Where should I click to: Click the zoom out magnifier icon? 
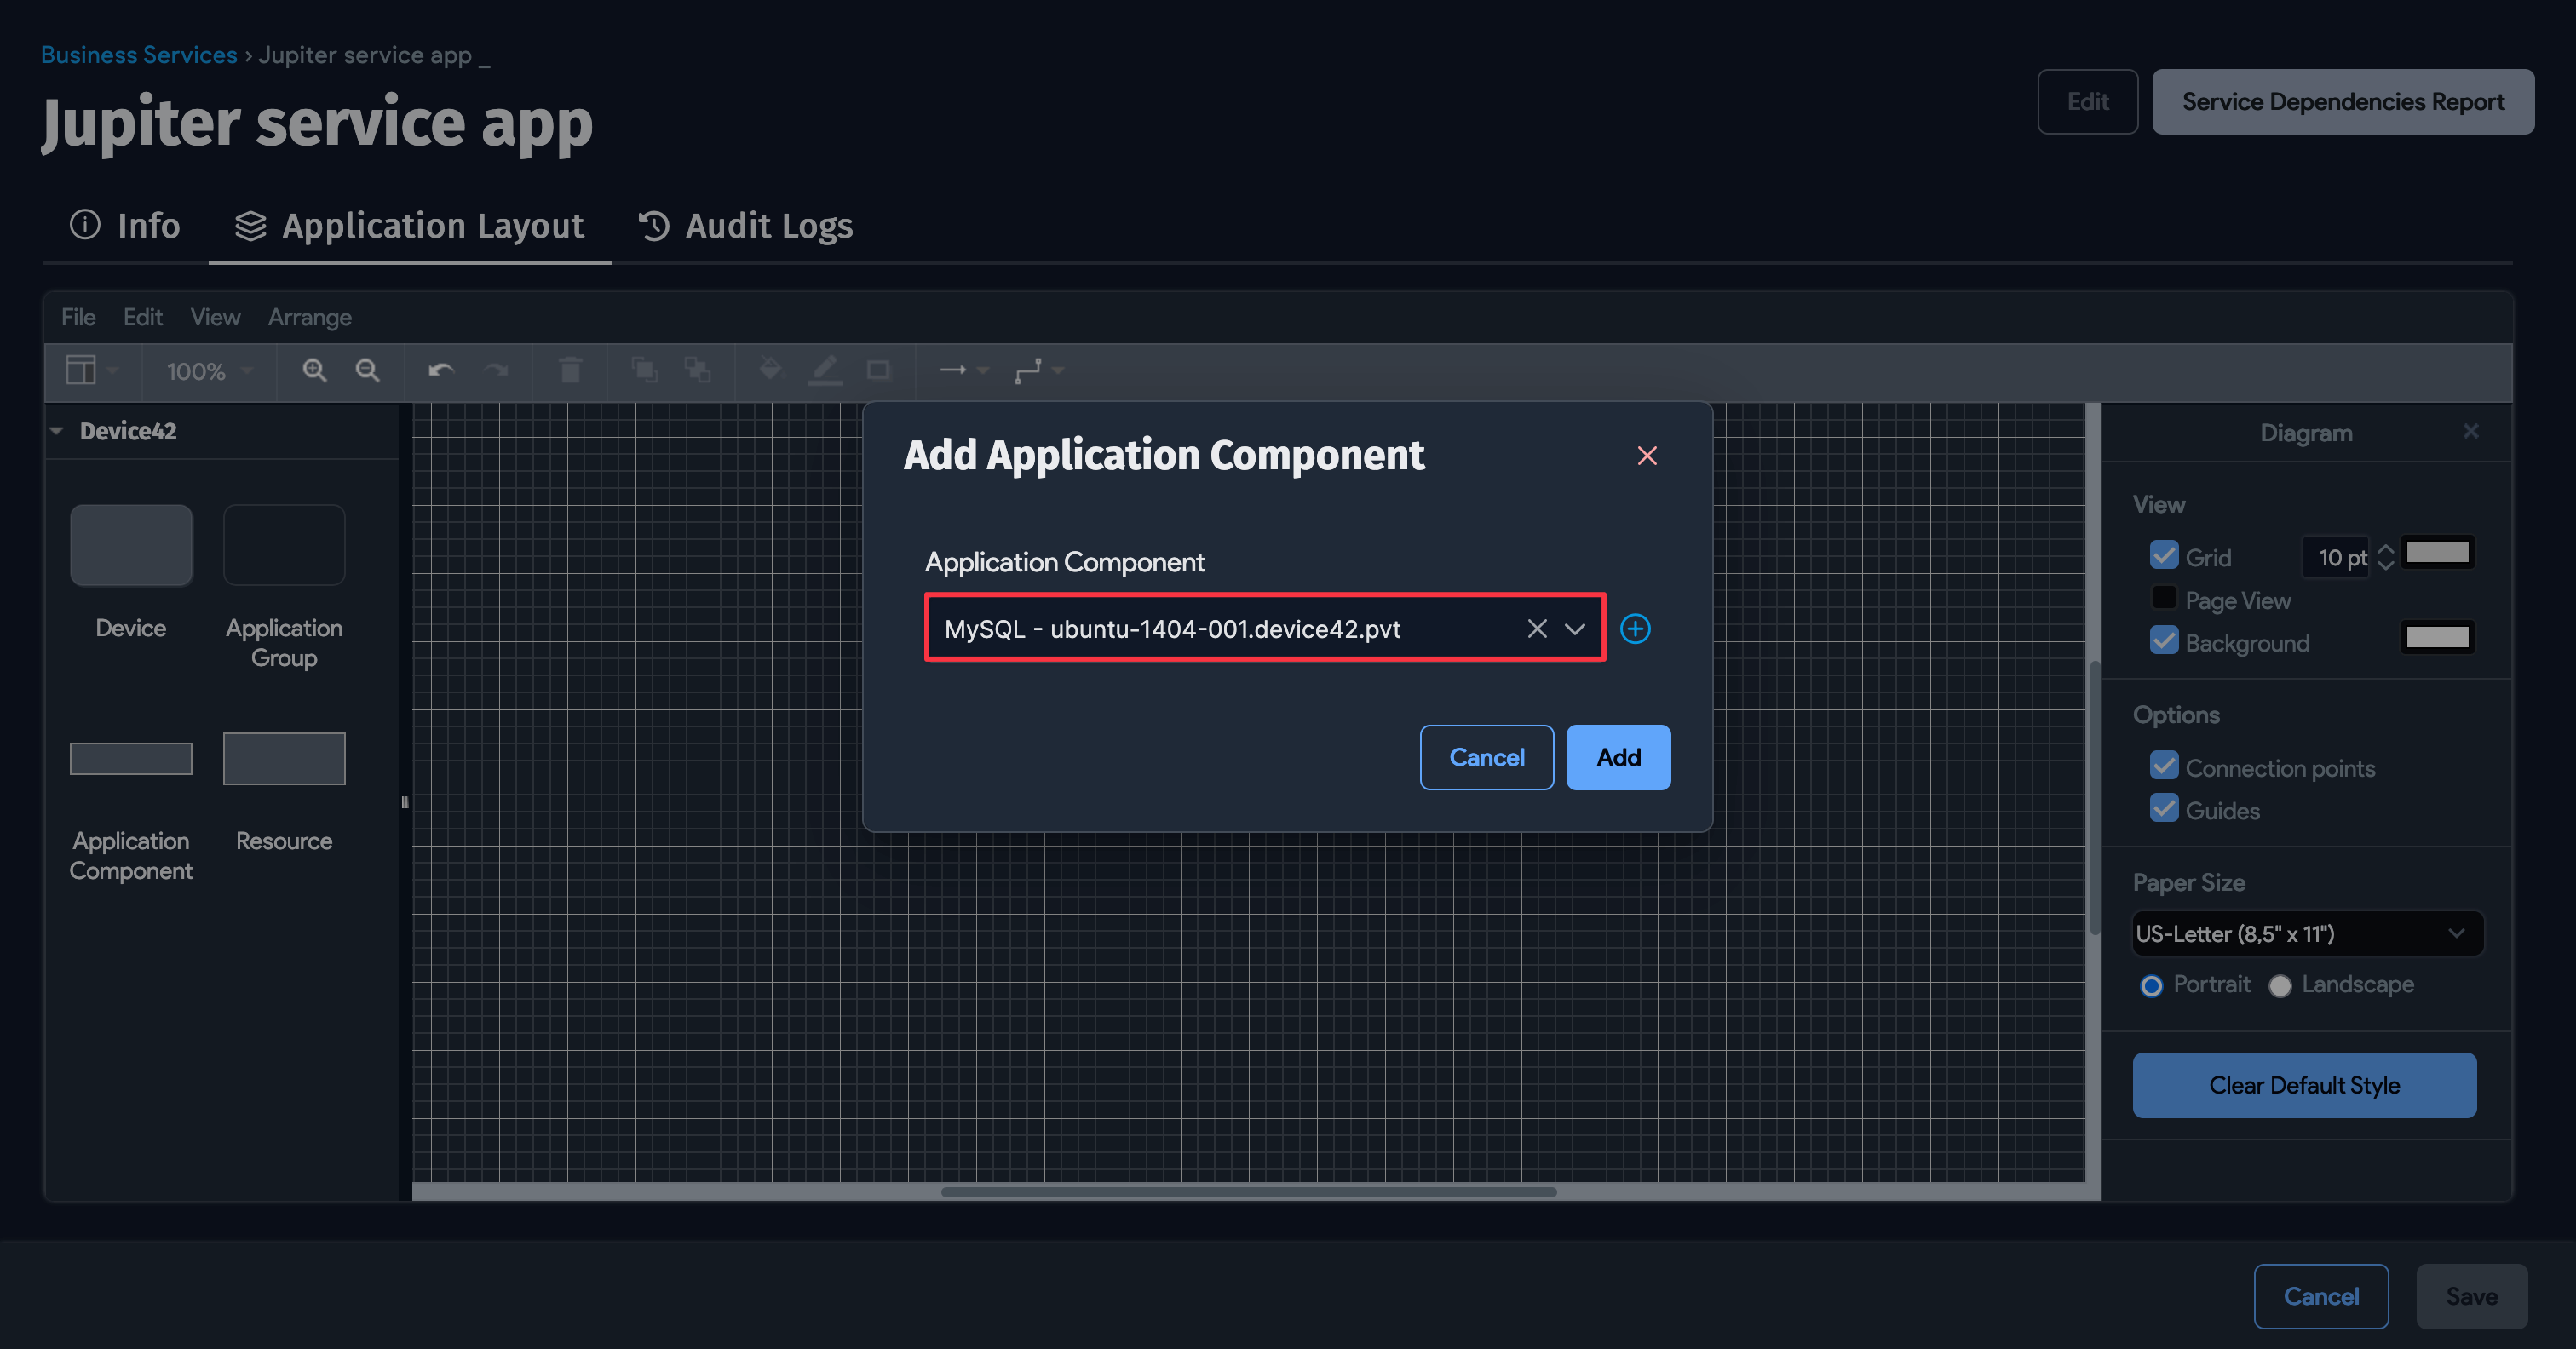tap(367, 371)
